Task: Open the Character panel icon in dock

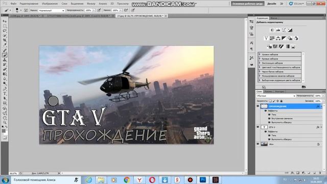Action: 251,43
